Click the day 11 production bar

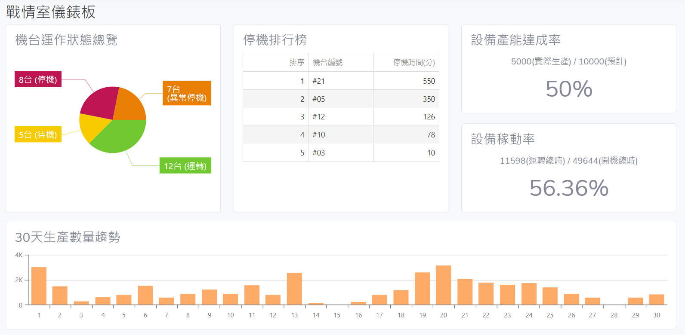[x=252, y=295]
